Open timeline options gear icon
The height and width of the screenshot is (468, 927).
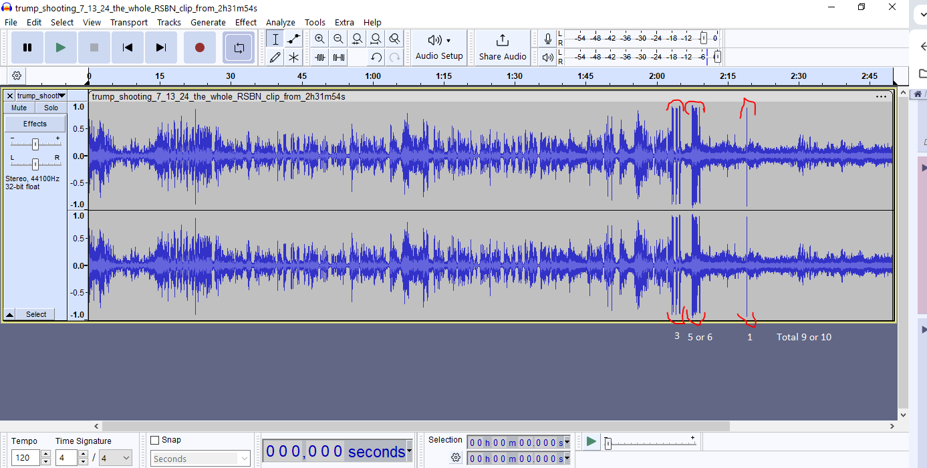pyautogui.click(x=17, y=76)
